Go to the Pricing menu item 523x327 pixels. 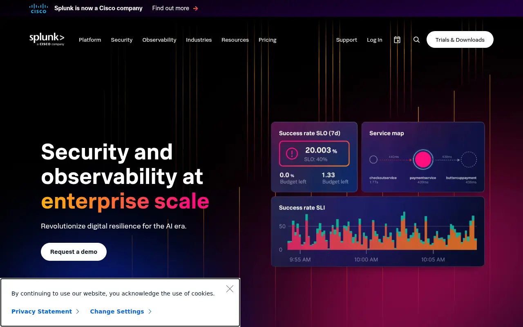click(x=267, y=40)
